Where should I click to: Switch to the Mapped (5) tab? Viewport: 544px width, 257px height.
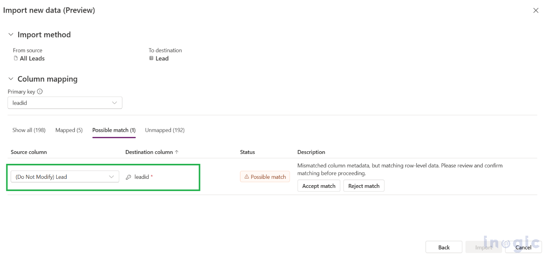click(x=69, y=130)
